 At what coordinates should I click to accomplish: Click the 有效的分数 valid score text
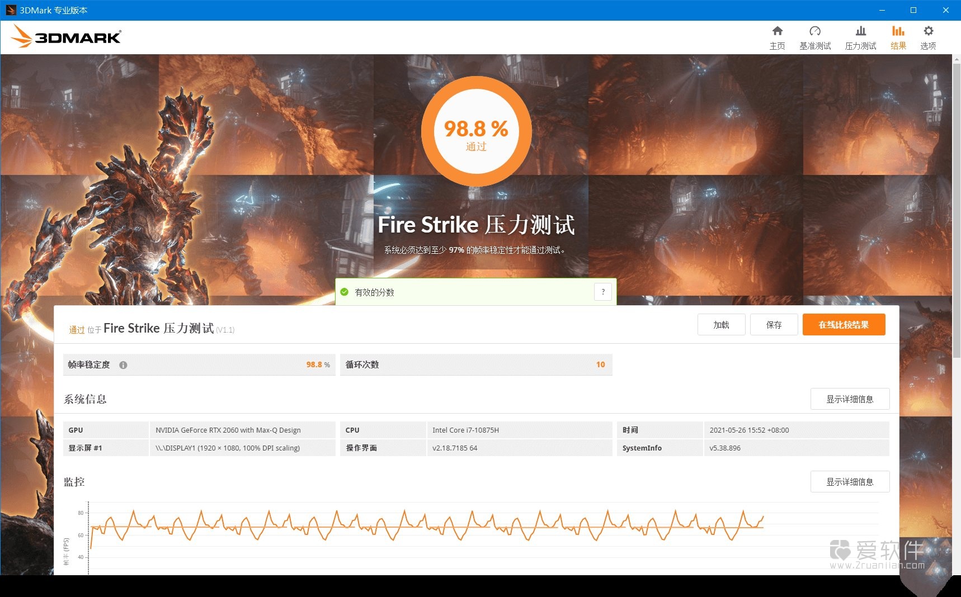(x=374, y=292)
